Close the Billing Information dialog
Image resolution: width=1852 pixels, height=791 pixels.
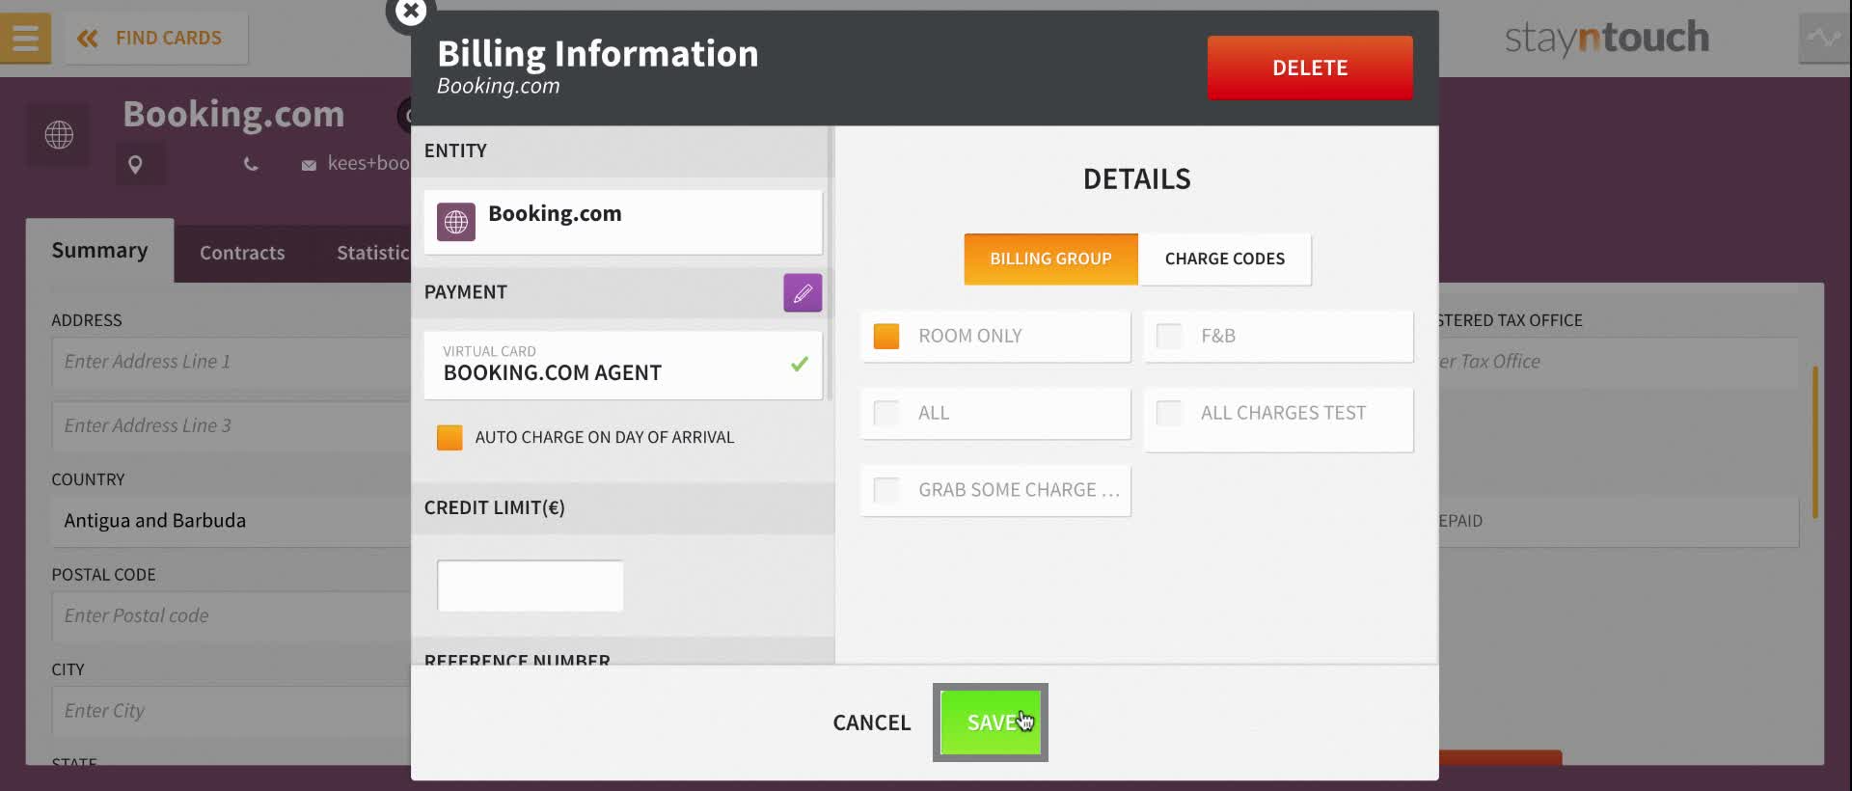pos(411,12)
